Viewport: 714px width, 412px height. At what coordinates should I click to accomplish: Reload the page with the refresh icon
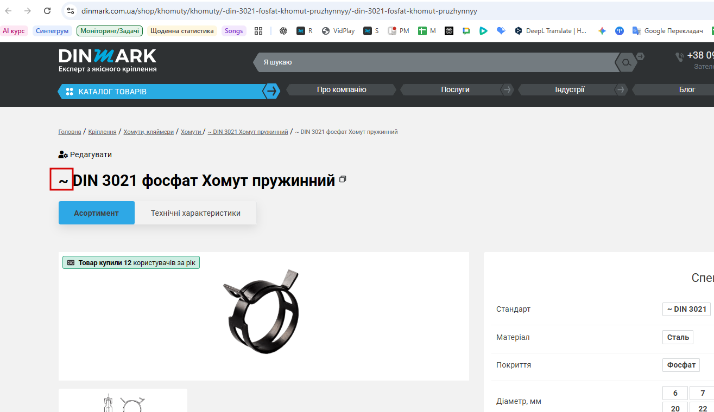(47, 11)
